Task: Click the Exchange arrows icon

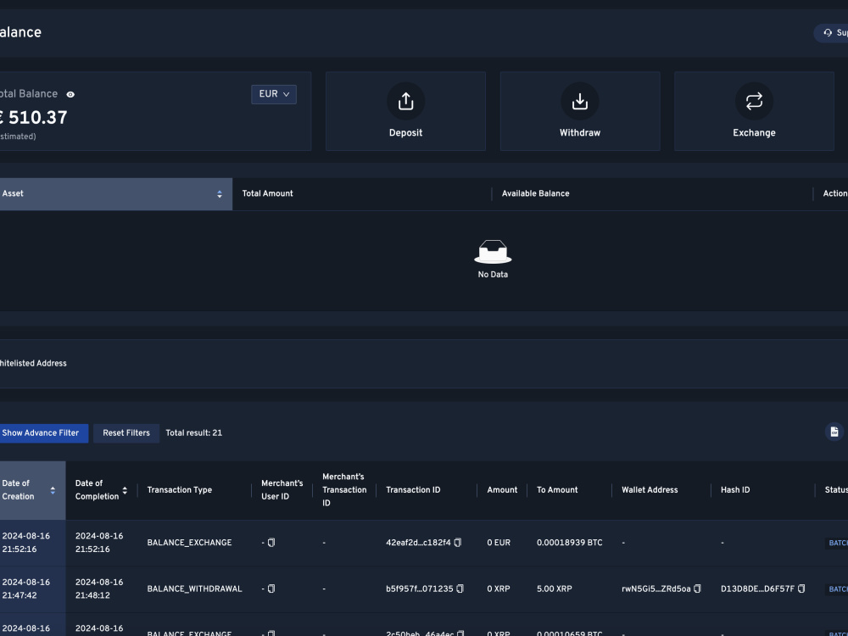Action: click(754, 101)
